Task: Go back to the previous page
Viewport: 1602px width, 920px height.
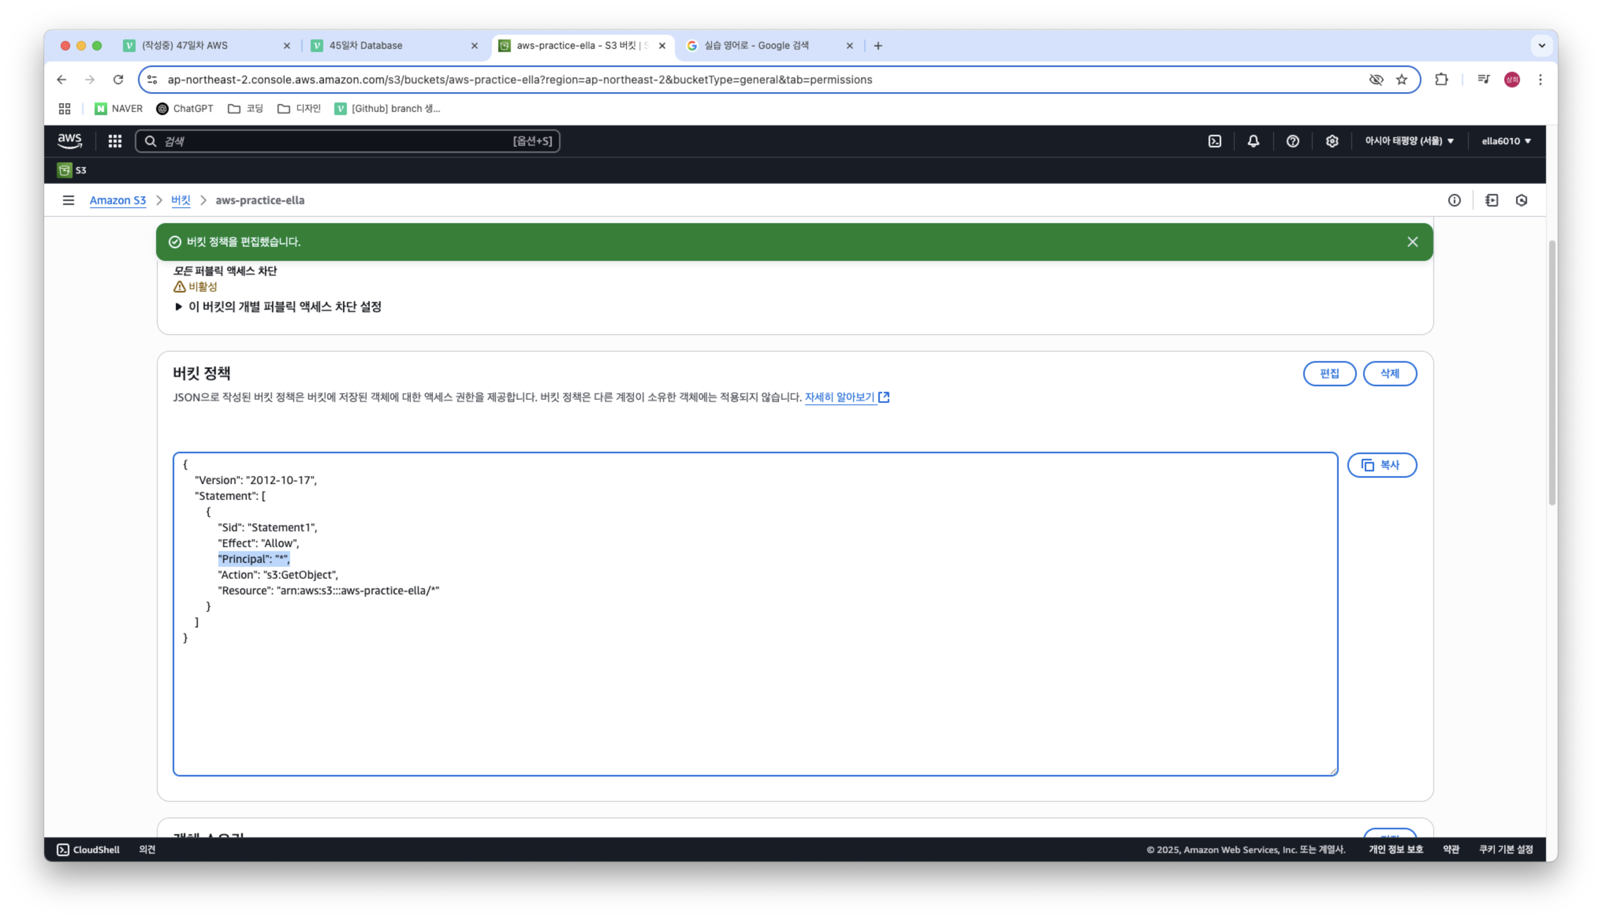Action: (61, 80)
